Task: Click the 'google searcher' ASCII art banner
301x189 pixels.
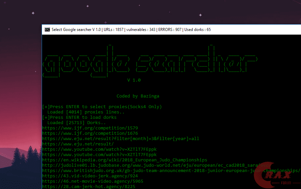Action: pos(150,61)
